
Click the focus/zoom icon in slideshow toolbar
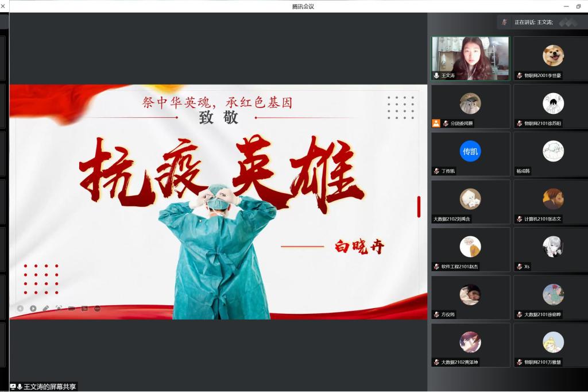[x=59, y=309]
